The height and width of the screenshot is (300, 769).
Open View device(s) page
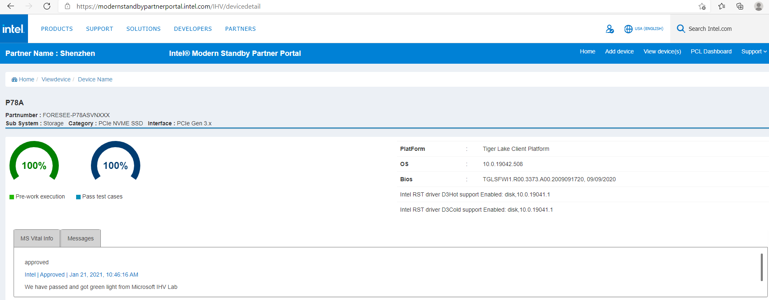(x=662, y=51)
